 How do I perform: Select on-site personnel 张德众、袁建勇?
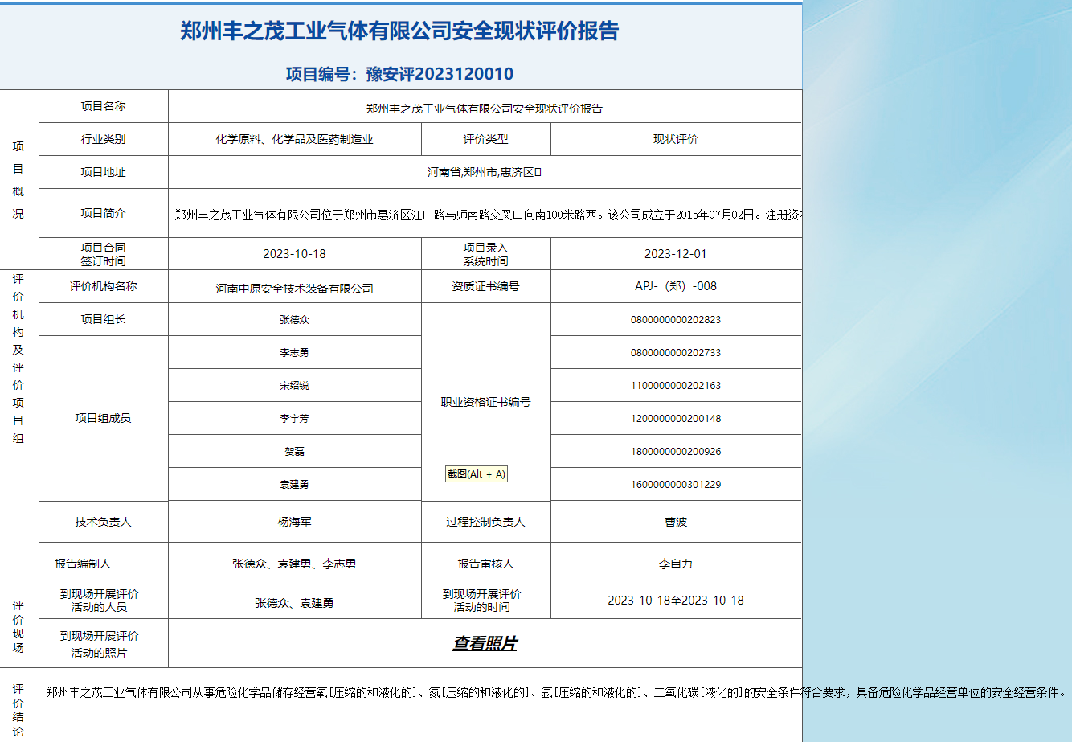pos(294,602)
